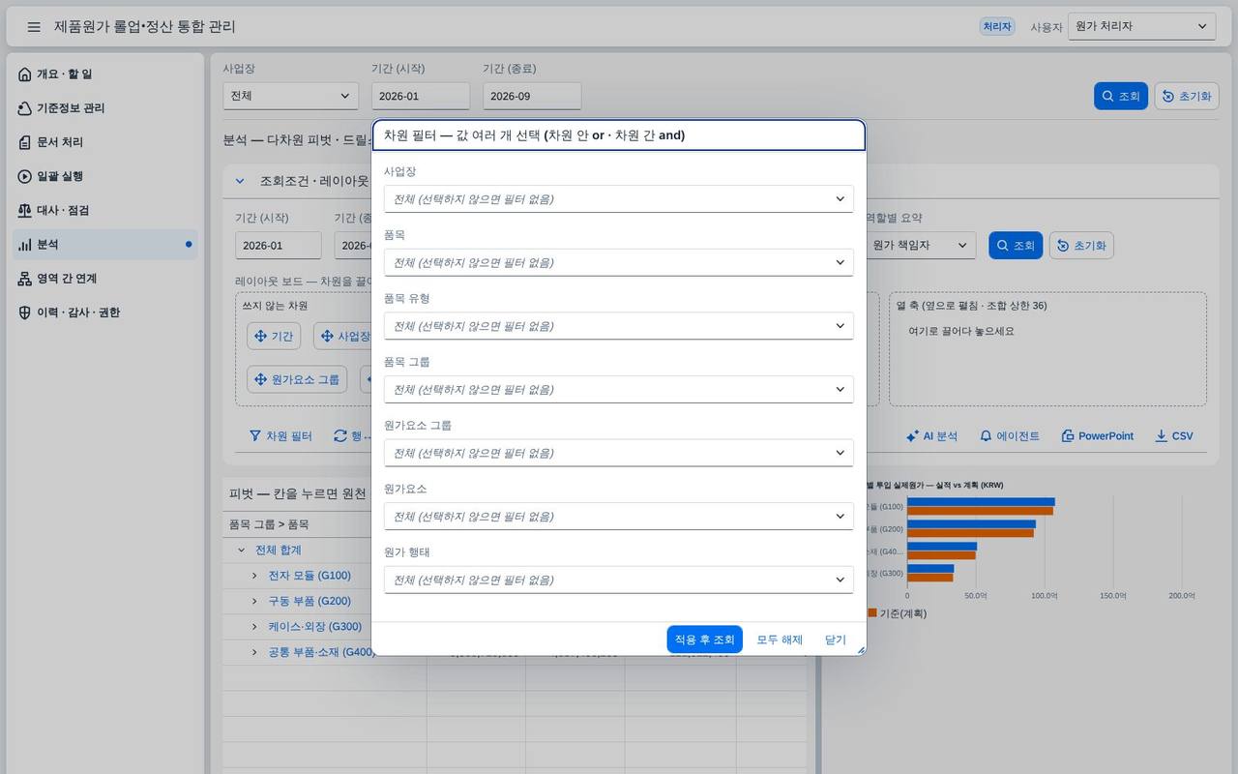Click the 기간 dimension chip

pyautogui.click(x=274, y=337)
